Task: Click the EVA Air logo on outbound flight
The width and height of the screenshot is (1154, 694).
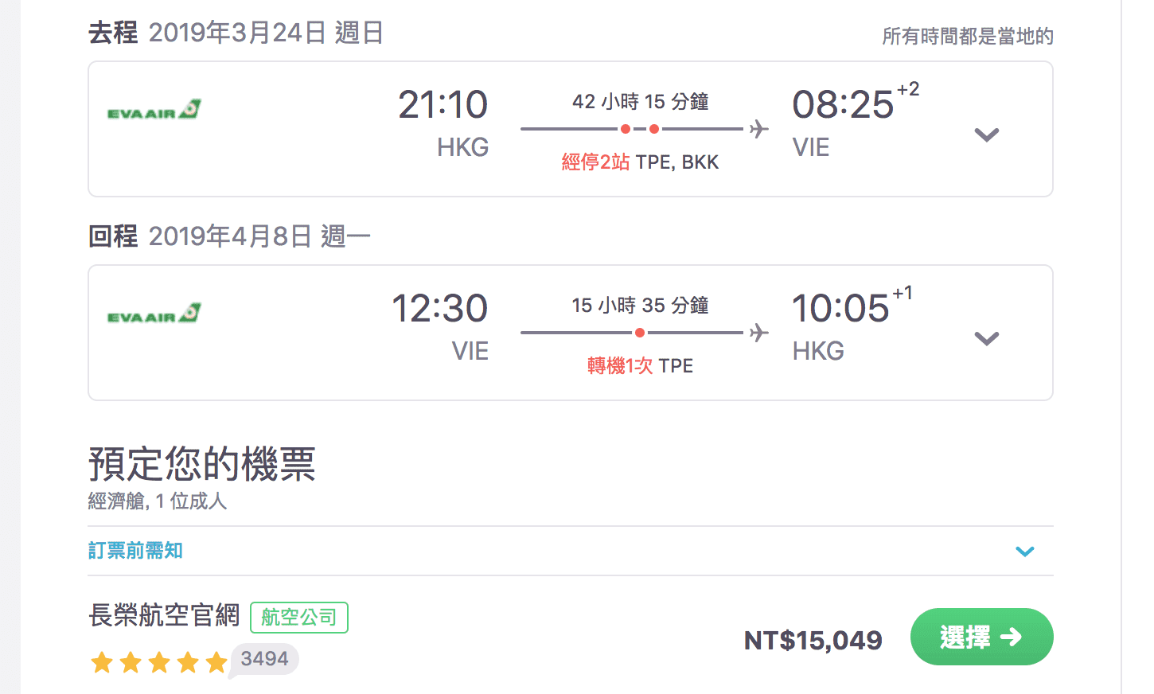Action: (x=154, y=110)
